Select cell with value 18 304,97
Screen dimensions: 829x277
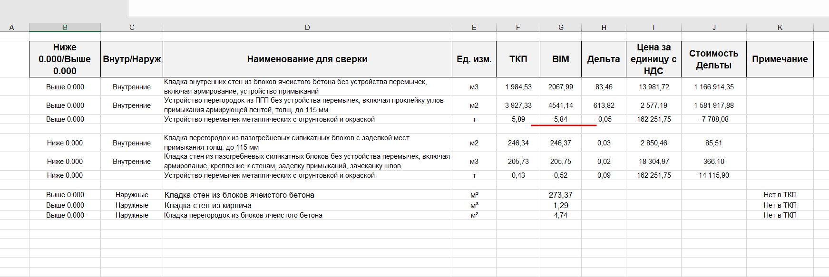click(653, 162)
